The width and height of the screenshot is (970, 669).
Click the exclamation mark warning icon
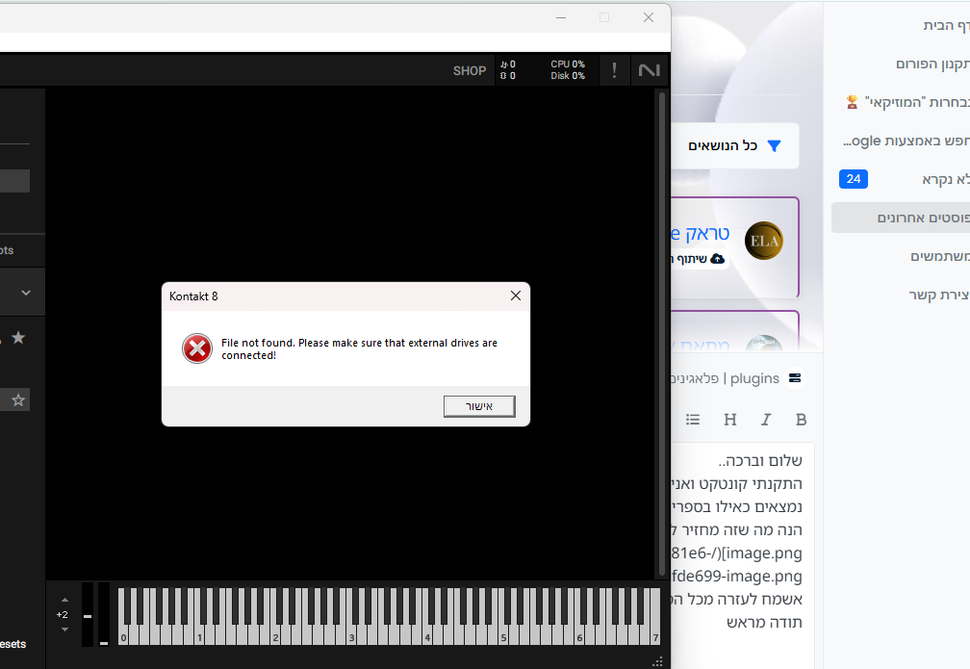[x=614, y=70]
